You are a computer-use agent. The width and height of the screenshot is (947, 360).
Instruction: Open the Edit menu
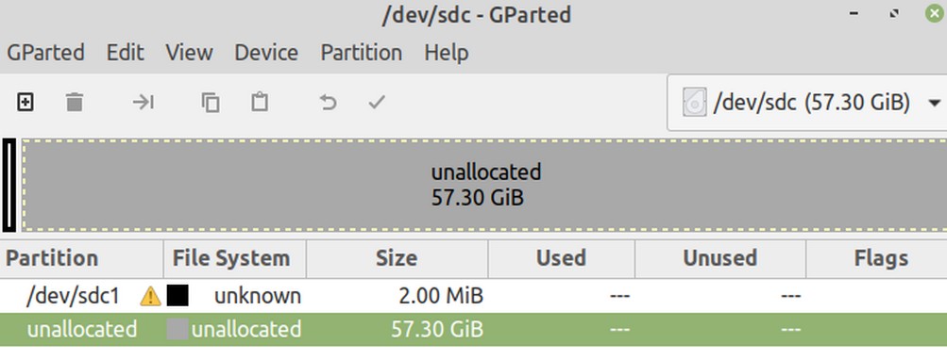coord(125,53)
